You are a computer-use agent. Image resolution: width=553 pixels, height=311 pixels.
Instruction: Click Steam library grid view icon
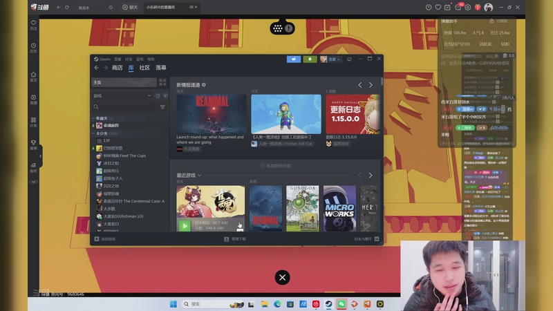tap(162, 82)
